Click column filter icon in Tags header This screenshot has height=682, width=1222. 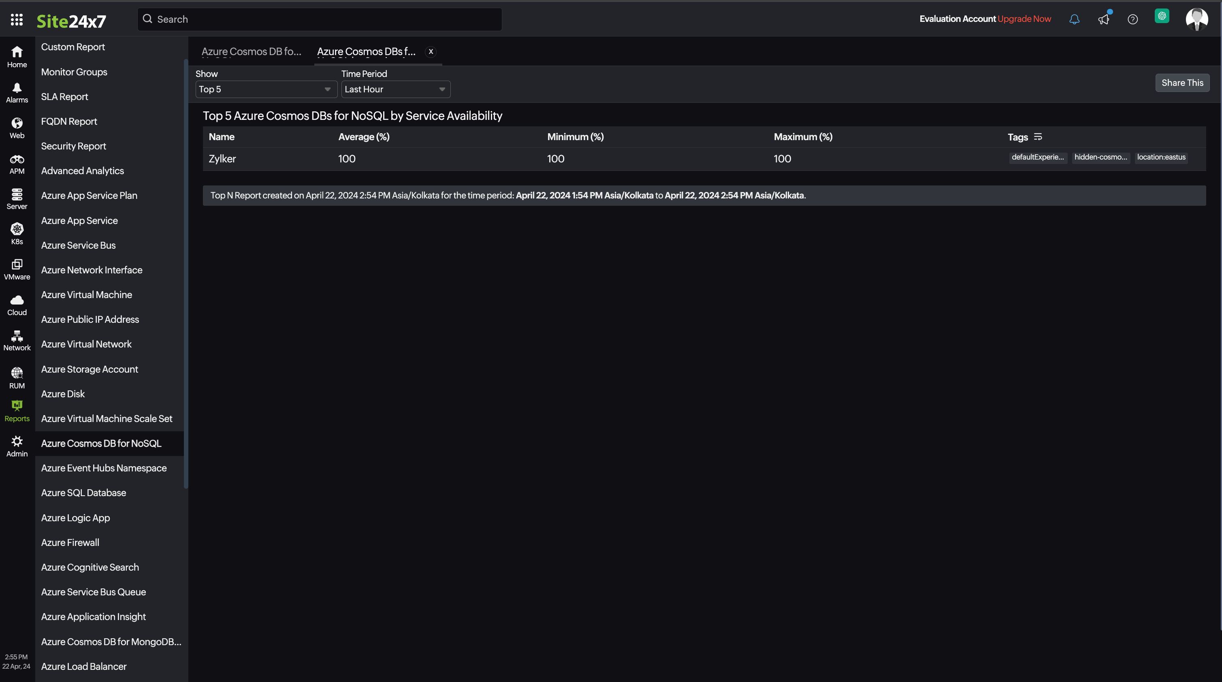(1037, 137)
